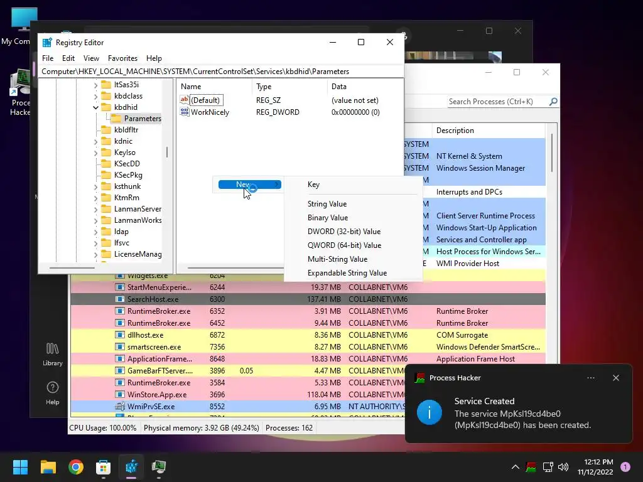643x482 pixels.
Task: Open the View menu in Registry Editor
Action: tap(91, 58)
